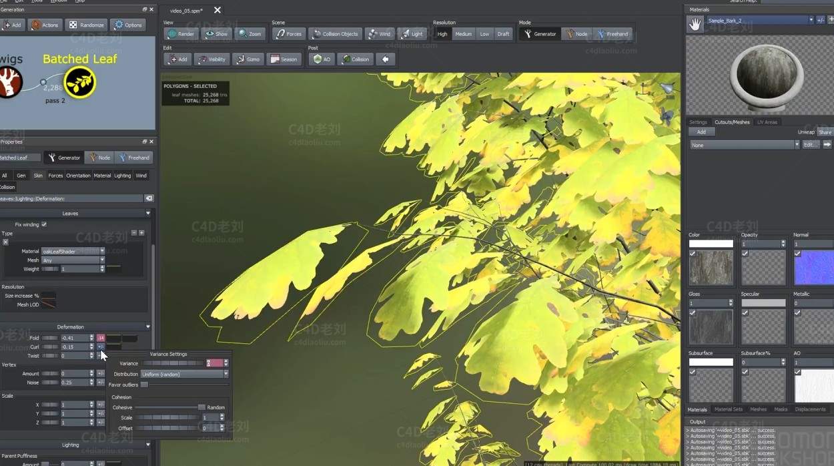Switch to Node mode in top toolbar
This screenshot has height=466, width=834.
pos(576,33)
